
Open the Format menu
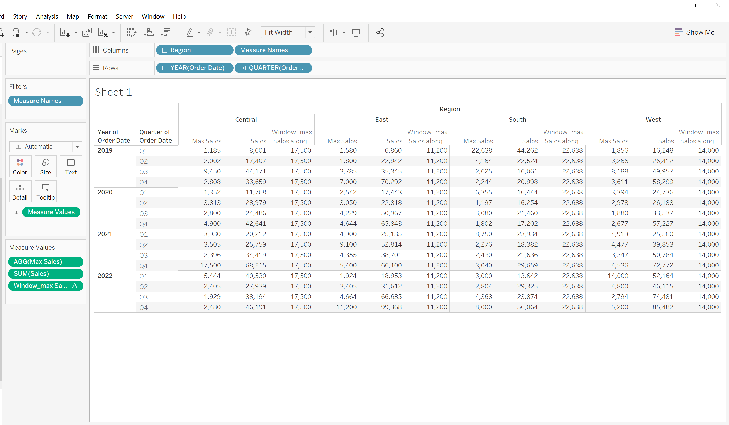click(97, 16)
